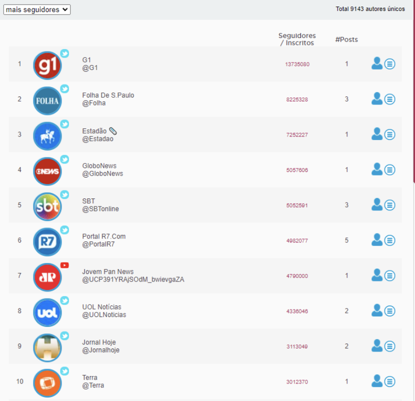Open the posts list icon for Estadão
415x401 pixels.
click(x=390, y=134)
